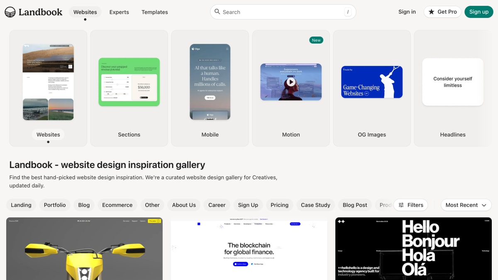Click the Motion category label
This screenshot has height=280, width=498.
[291, 134]
